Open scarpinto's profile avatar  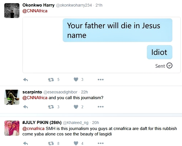click(12, 97)
